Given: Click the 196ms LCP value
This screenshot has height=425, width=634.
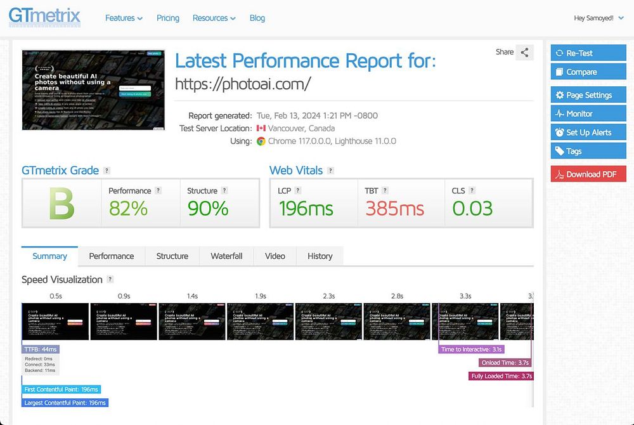Looking at the screenshot, I should 306,209.
